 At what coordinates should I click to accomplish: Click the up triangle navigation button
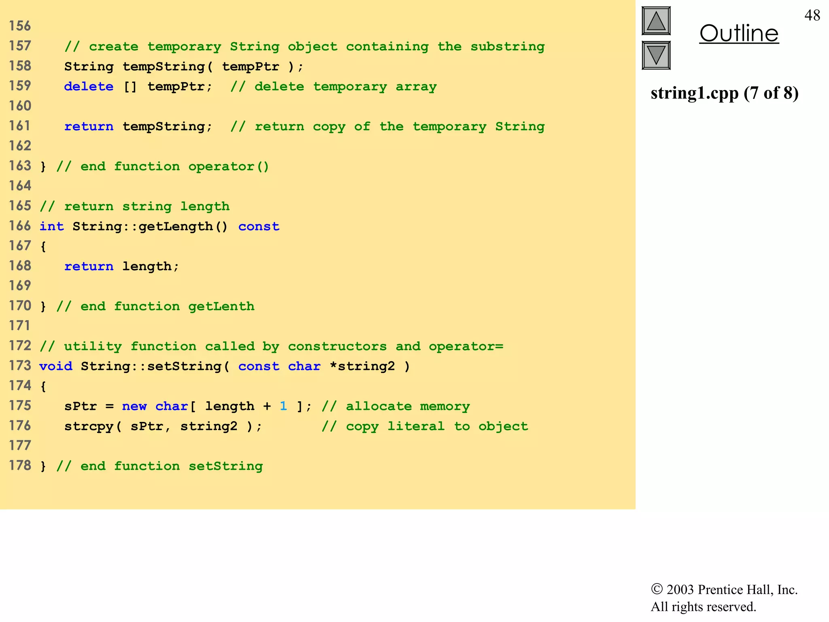click(x=656, y=21)
